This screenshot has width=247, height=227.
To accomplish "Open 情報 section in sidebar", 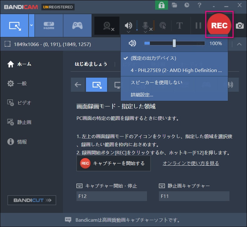I will tap(17, 142).
